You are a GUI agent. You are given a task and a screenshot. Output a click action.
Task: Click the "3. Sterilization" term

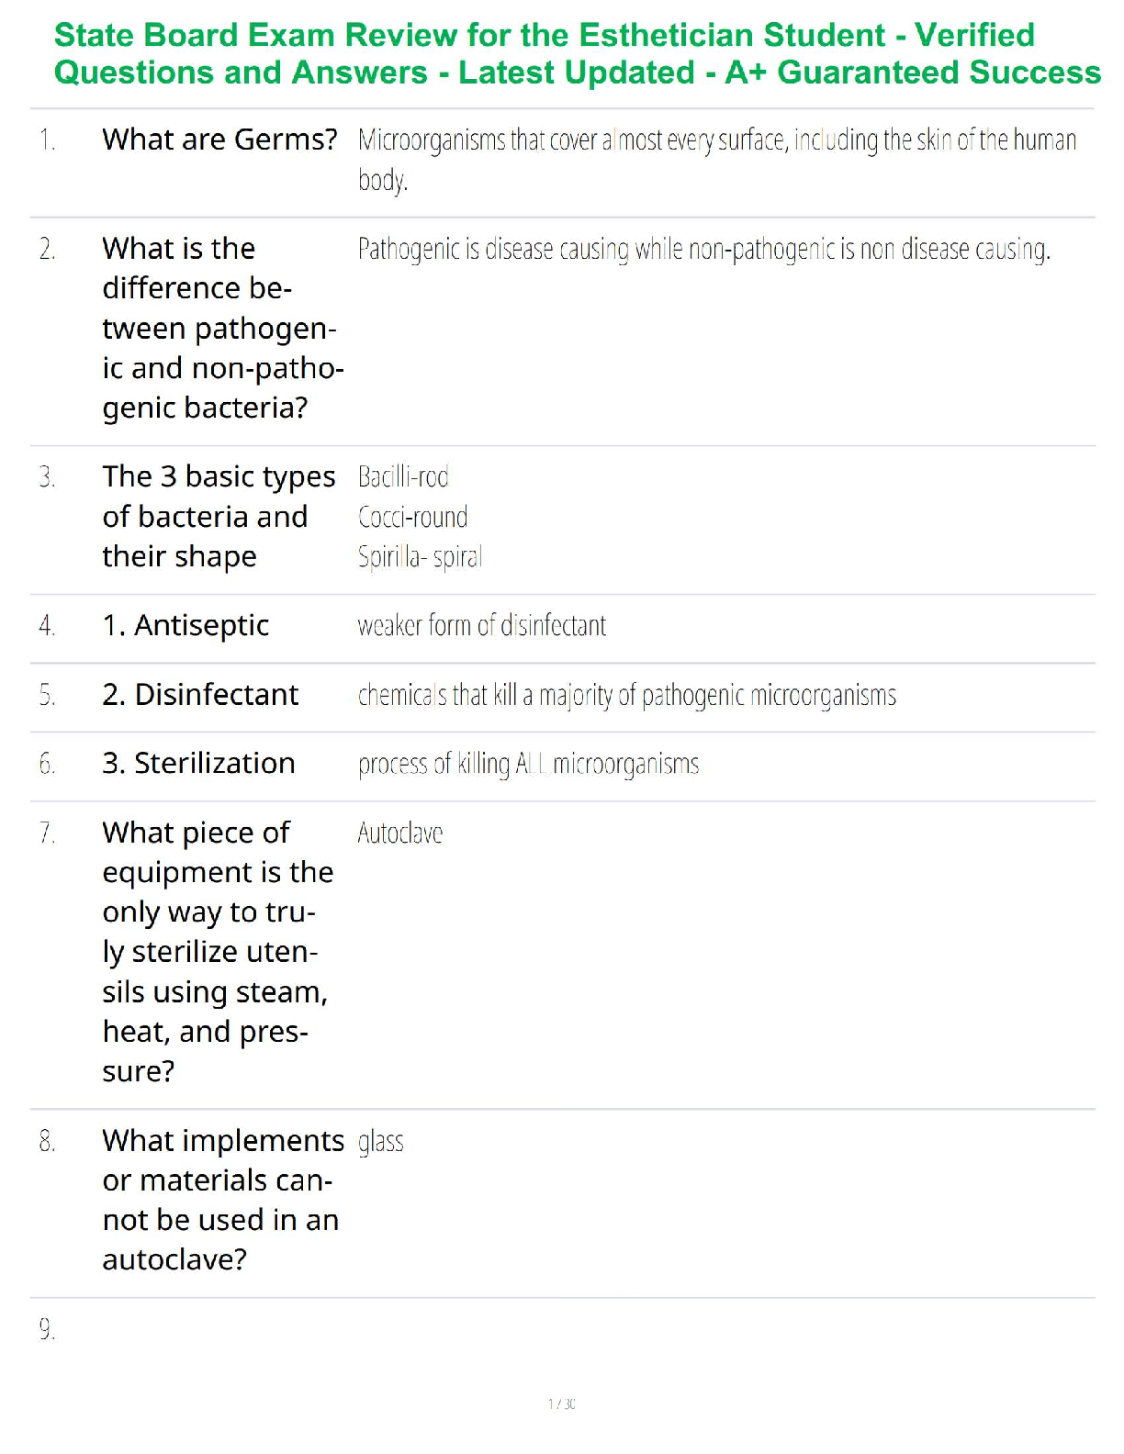198,764
